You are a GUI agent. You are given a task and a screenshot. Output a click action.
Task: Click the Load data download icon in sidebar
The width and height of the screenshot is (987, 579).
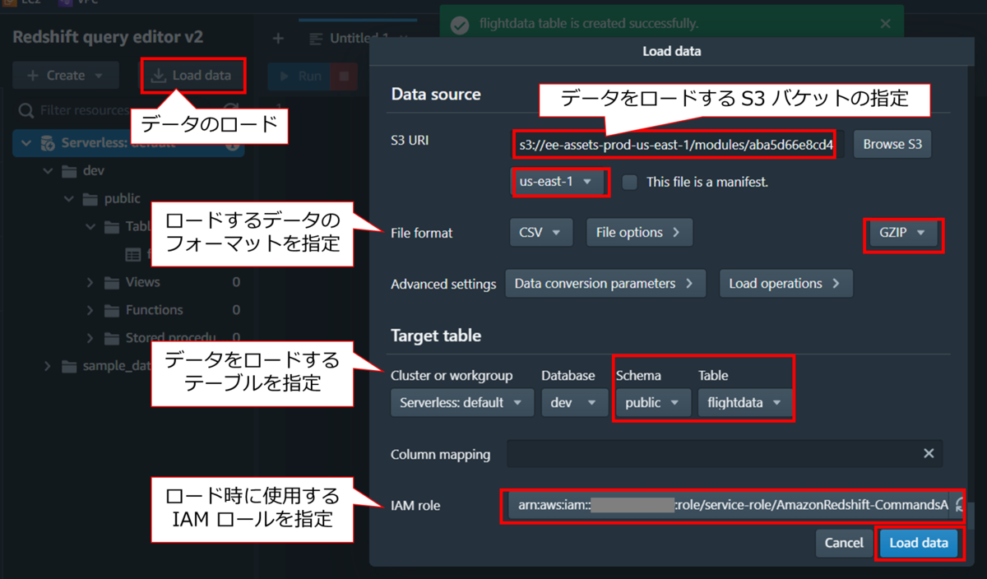tap(159, 76)
